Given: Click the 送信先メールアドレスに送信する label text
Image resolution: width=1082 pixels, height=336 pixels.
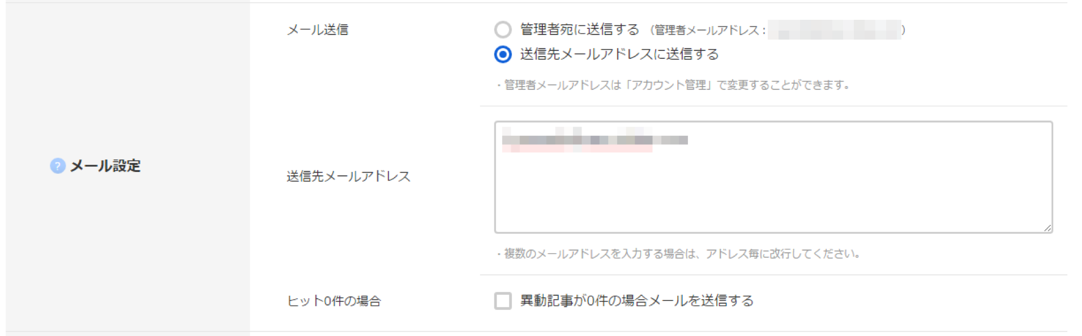Looking at the screenshot, I should pos(619,54).
